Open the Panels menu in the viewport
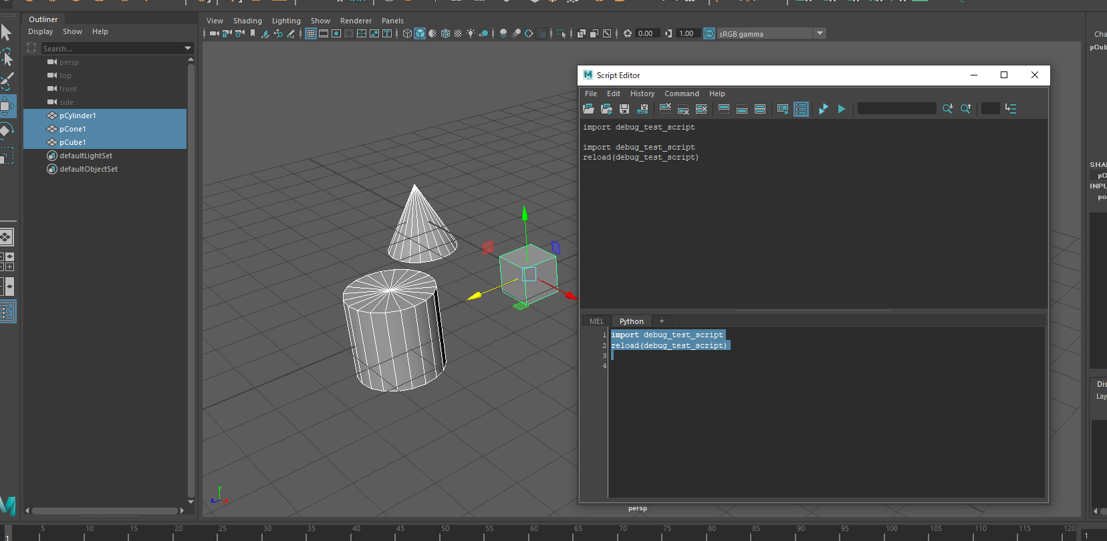The height and width of the screenshot is (541, 1107). click(392, 21)
